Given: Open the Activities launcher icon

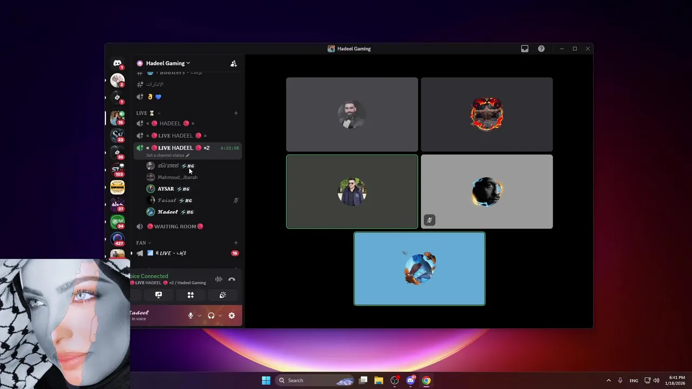Looking at the screenshot, I should click(x=190, y=295).
